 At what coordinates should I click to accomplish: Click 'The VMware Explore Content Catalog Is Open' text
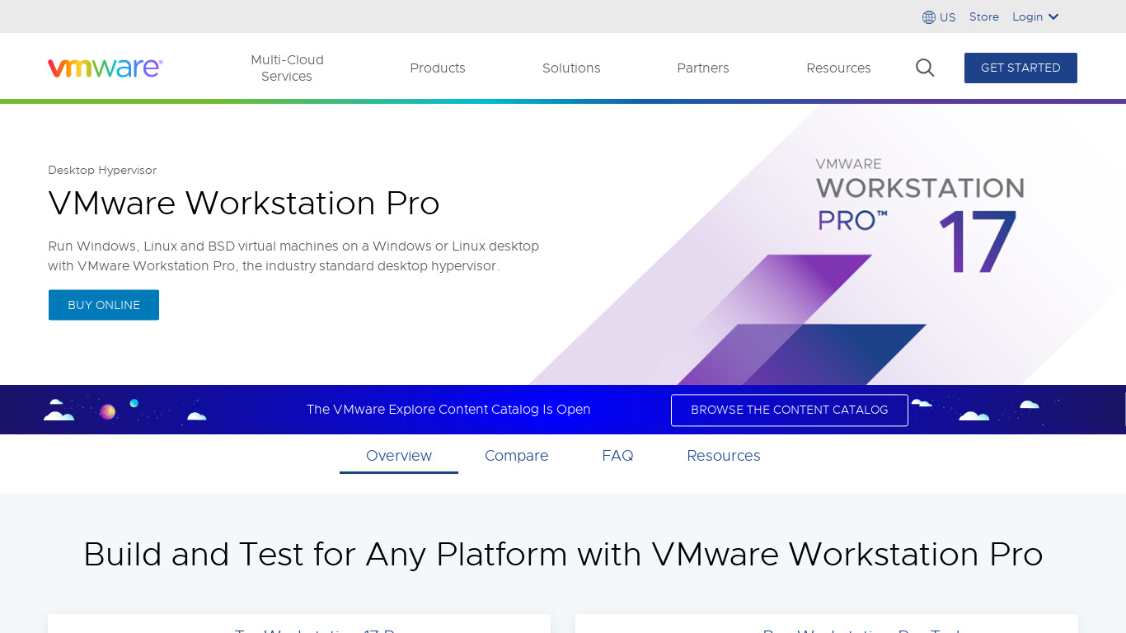pyautogui.click(x=448, y=410)
